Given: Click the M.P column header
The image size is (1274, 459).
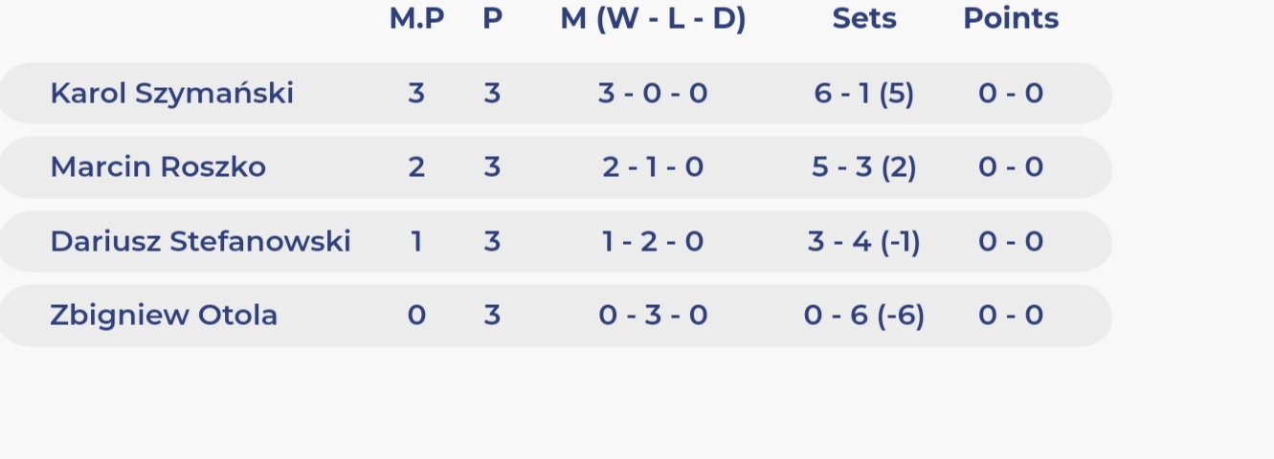Looking at the screenshot, I should (416, 18).
